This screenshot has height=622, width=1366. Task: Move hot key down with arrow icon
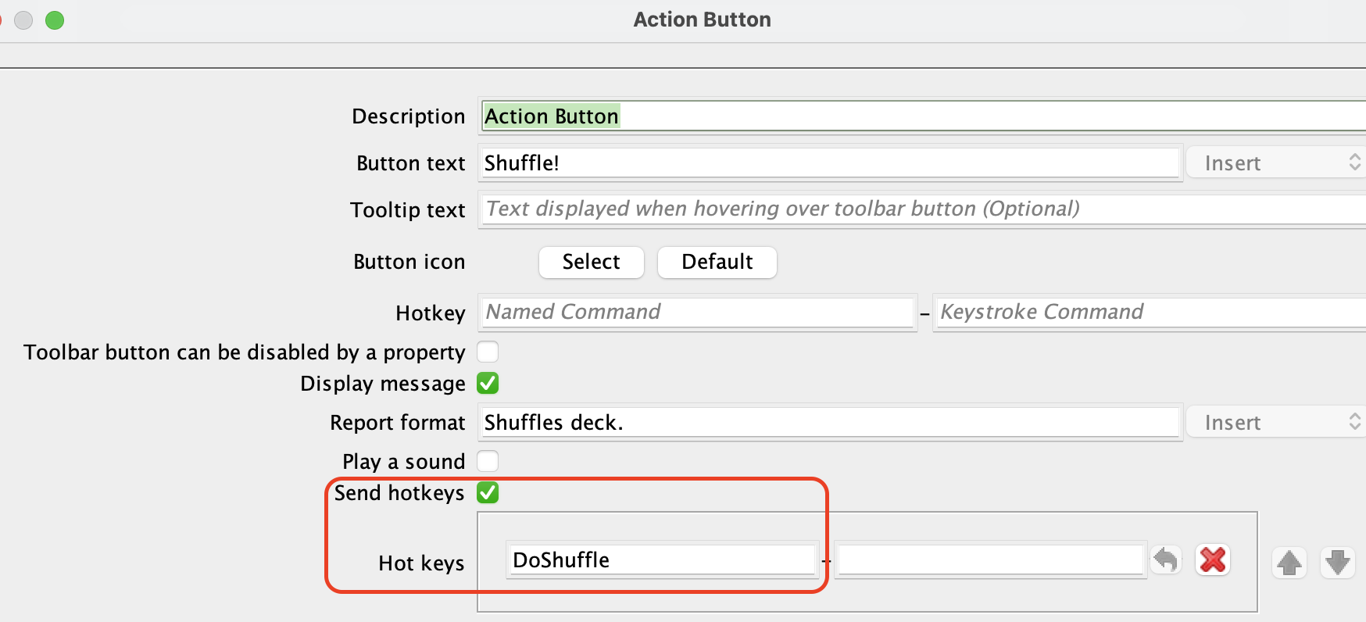pyautogui.click(x=1337, y=563)
